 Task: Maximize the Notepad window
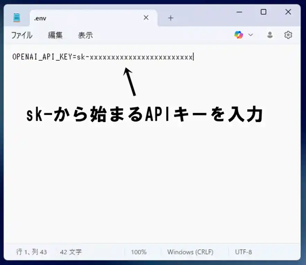[x=263, y=12]
